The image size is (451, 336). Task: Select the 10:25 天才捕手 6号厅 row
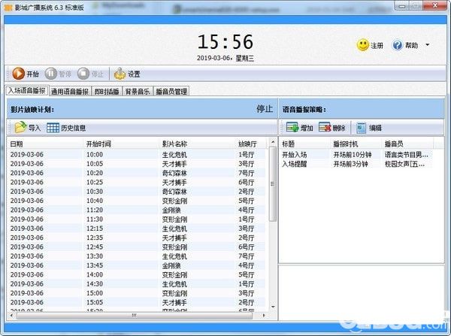click(136, 182)
